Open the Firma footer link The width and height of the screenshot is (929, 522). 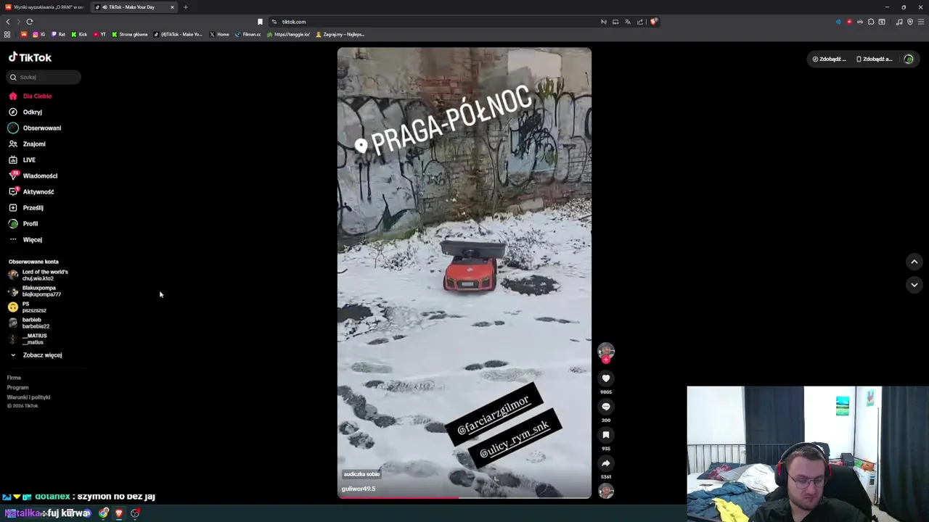[14, 378]
